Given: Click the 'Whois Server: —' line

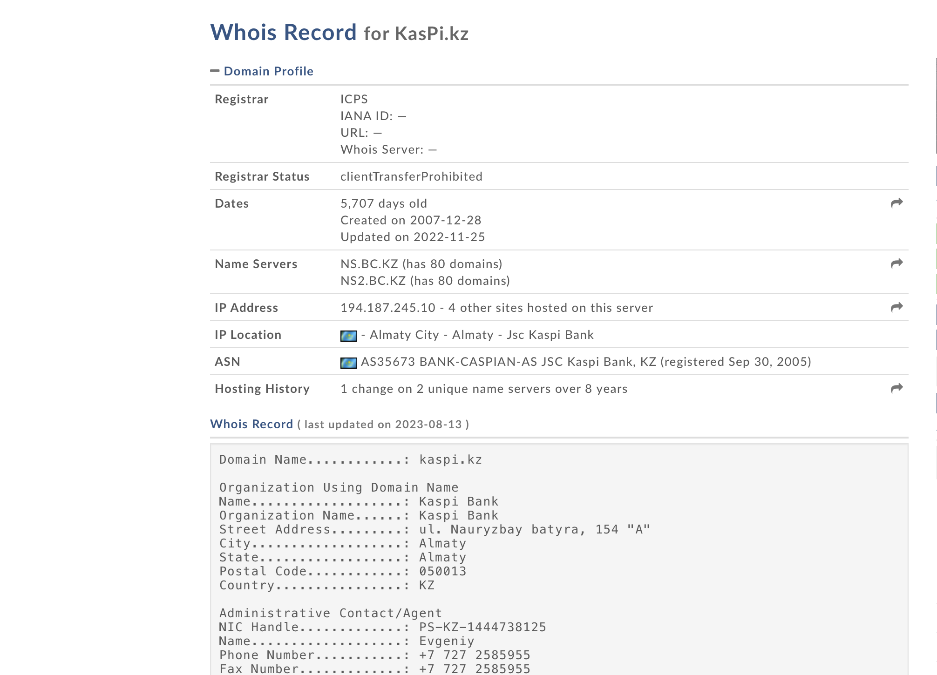Looking at the screenshot, I should pyautogui.click(x=389, y=149).
